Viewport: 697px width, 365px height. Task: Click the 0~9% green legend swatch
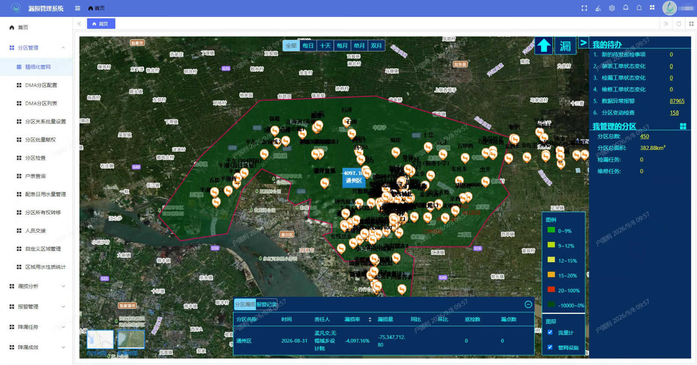pyautogui.click(x=551, y=230)
